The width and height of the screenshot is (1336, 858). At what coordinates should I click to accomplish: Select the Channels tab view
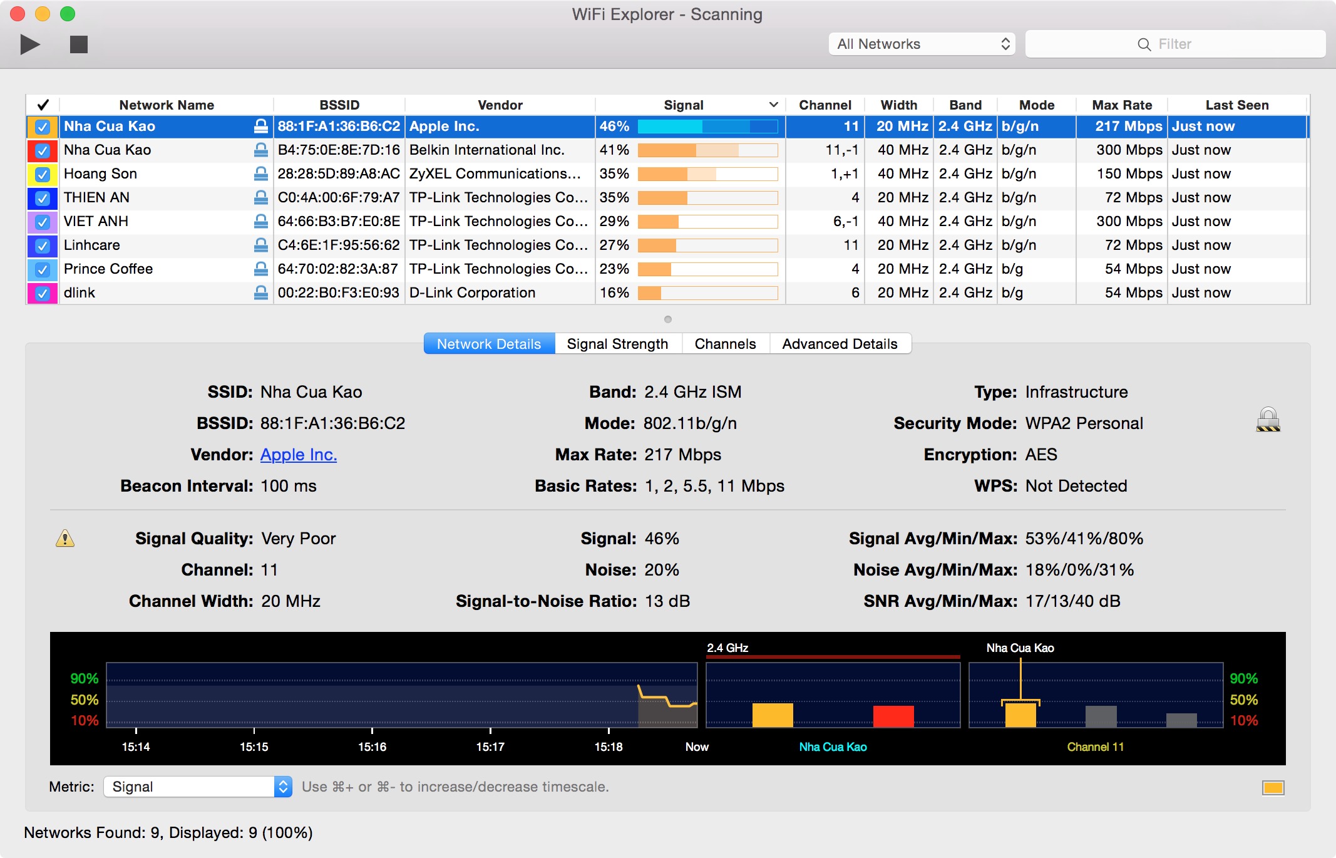pyautogui.click(x=726, y=344)
